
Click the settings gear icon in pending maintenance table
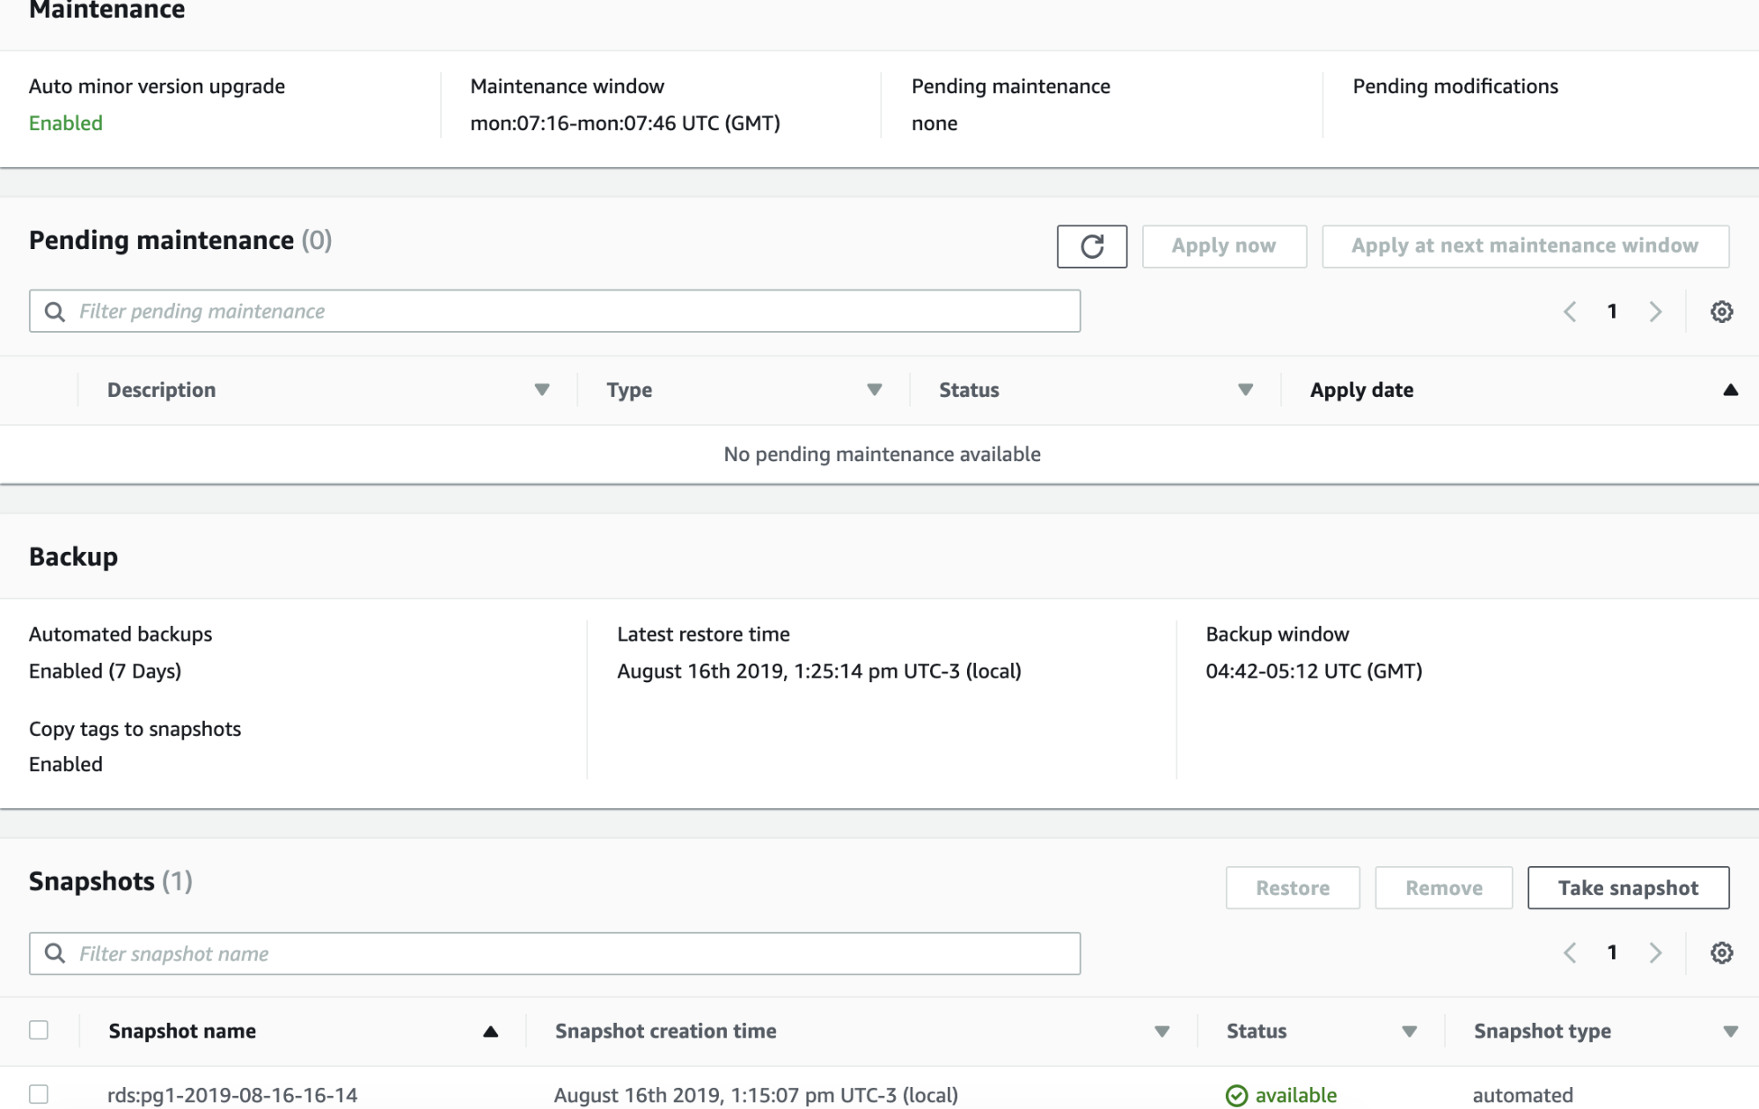pyautogui.click(x=1722, y=311)
